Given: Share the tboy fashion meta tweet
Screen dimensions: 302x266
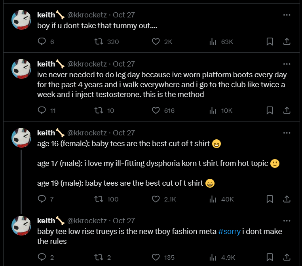Looking at the screenshot, I should pos(287,257).
